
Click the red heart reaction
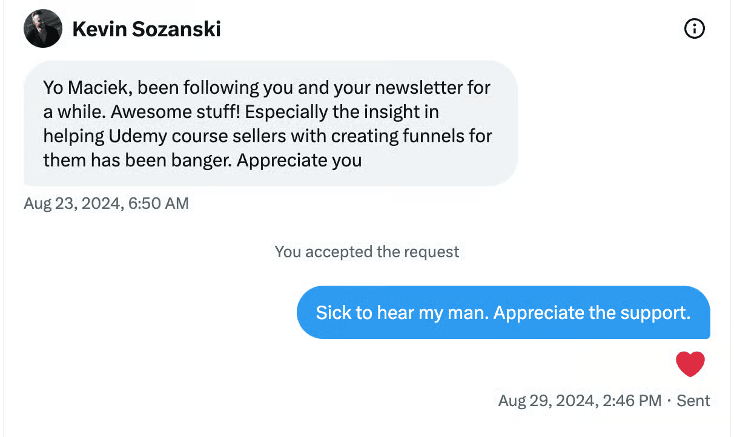tap(690, 364)
